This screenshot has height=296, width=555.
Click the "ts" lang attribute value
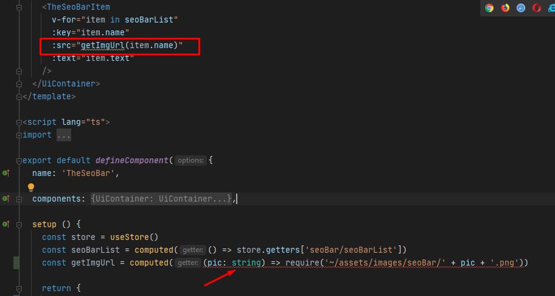(96, 122)
